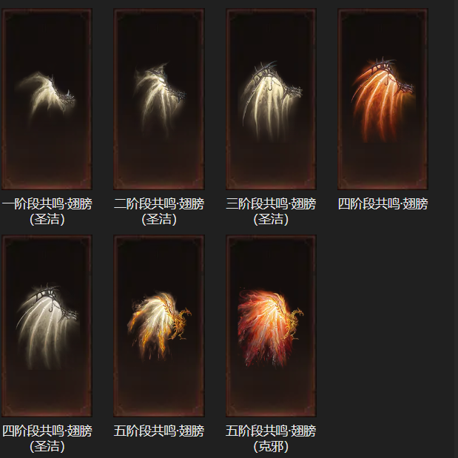Click the 四阶段共鸣·翅膀 caption under white wings

[x=47, y=431]
